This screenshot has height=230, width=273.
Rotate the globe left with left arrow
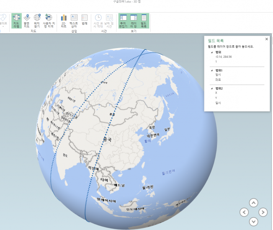pyautogui.click(x=244, y=212)
